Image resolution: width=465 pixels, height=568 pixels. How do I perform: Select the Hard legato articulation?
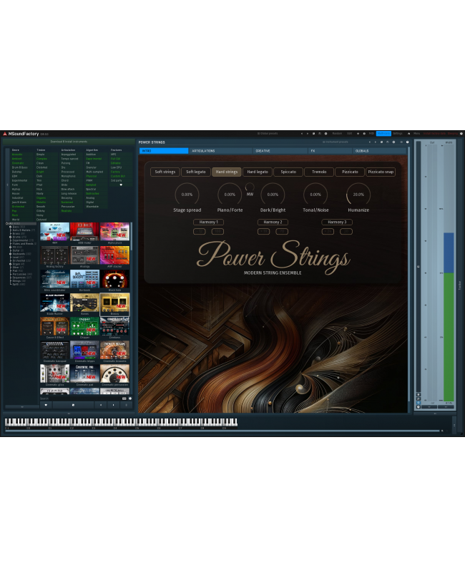point(258,172)
